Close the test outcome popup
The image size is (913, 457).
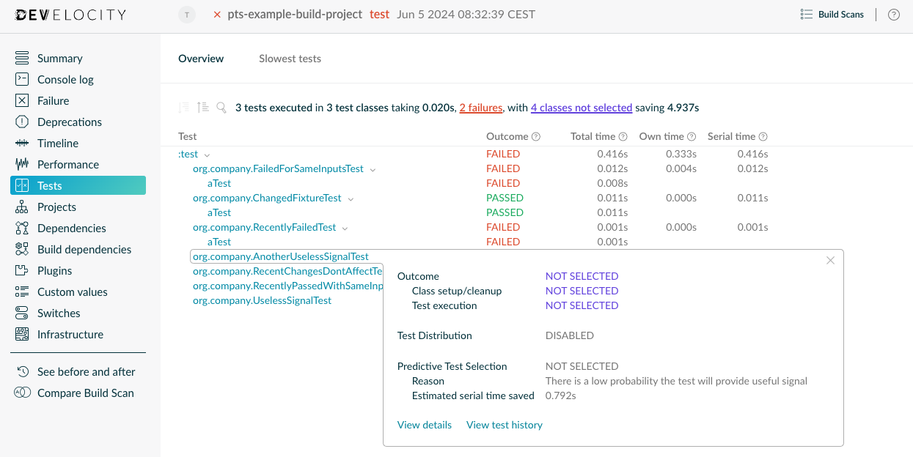pos(830,260)
